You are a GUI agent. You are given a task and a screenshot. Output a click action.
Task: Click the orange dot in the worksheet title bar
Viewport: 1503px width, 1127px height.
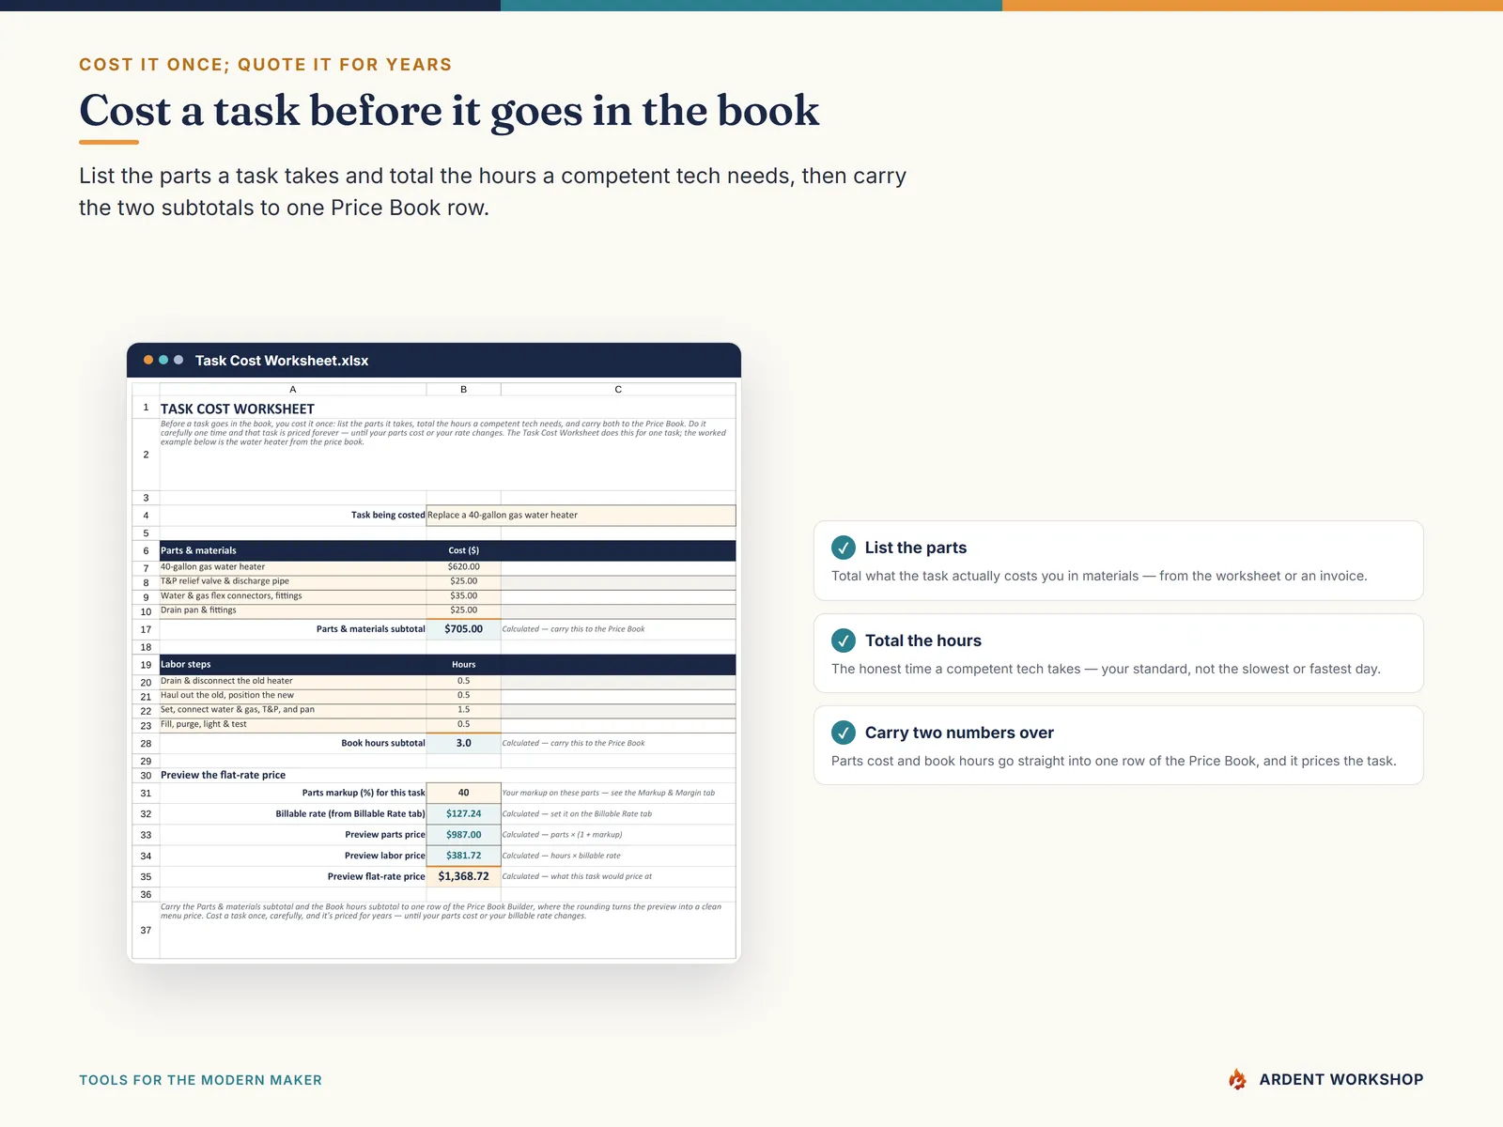click(x=148, y=360)
